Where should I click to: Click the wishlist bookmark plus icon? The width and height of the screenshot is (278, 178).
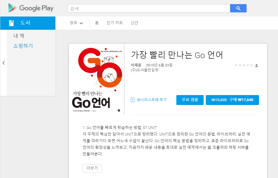coord(133,100)
